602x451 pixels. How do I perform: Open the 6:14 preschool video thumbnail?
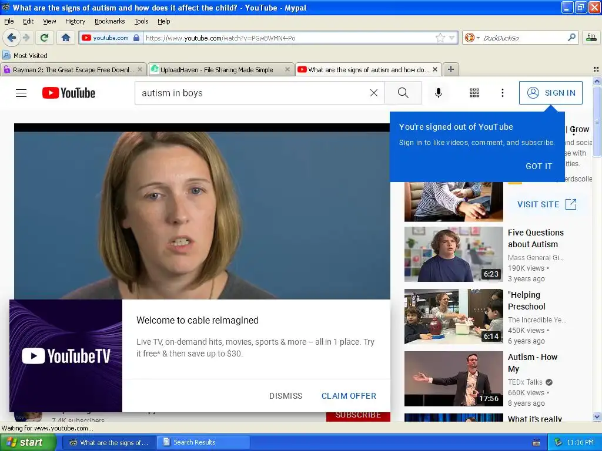pos(453,317)
